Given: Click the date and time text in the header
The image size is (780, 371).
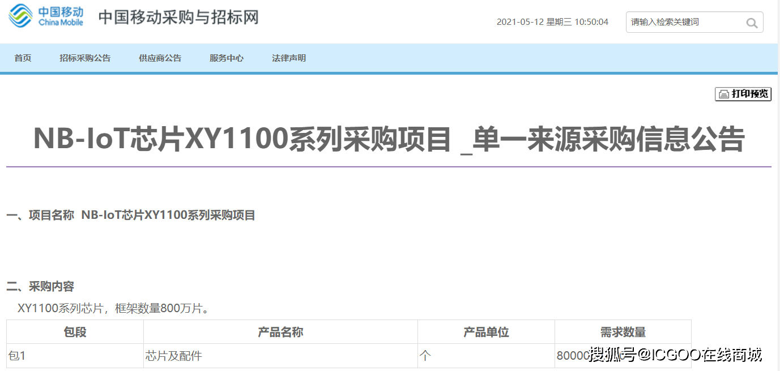Looking at the screenshot, I should [552, 22].
